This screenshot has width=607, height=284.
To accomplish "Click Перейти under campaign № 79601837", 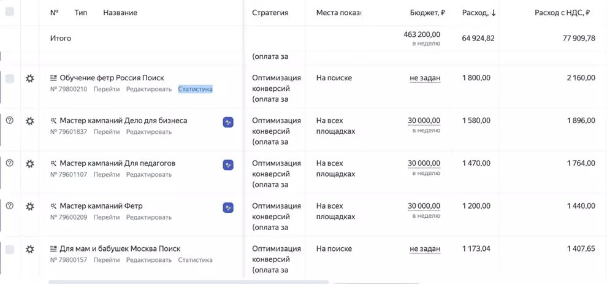I will click(x=107, y=132).
